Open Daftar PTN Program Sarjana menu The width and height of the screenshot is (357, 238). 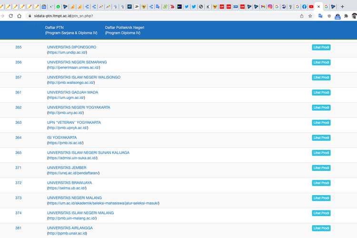click(71, 30)
